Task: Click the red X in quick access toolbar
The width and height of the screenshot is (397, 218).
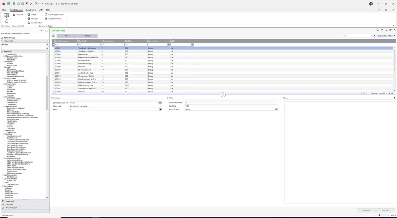Action: point(31,4)
